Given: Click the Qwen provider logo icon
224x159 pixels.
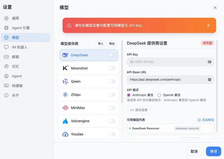Looking at the screenshot, I should tap(65, 81).
